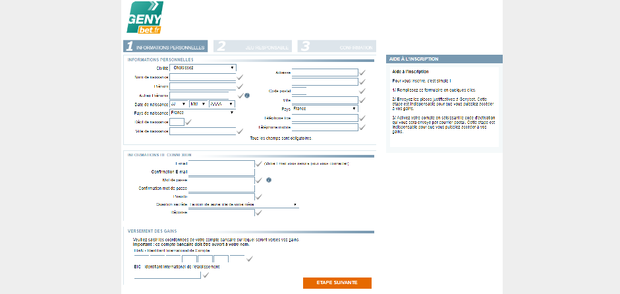The image size is (620, 294).
Task: Focus the E-mail input field
Action: 221,163
